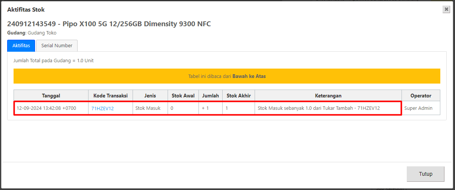Click the Super Admin operator cell
The height and width of the screenshot is (190, 455).
click(x=421, y=108)
